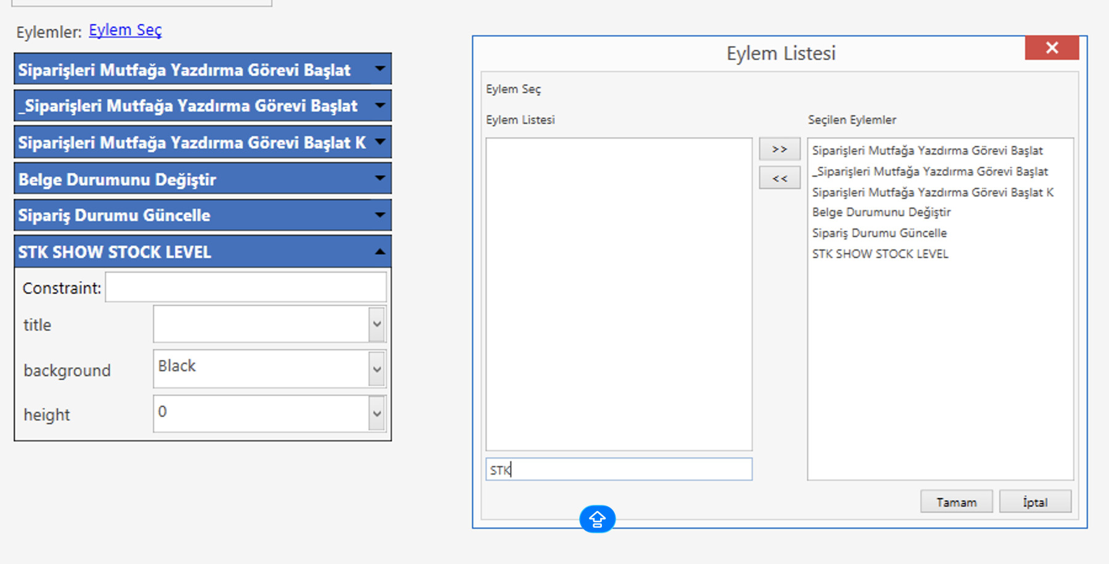Screen dimensions: 1109x564
Task: Open the Eylem Seç link
Action: coord(125,30)
